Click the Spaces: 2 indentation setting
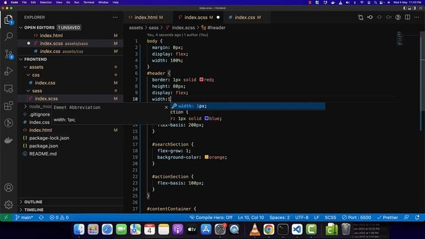The image size is (425, 239). pyautogui.click(x=280, y=218)
